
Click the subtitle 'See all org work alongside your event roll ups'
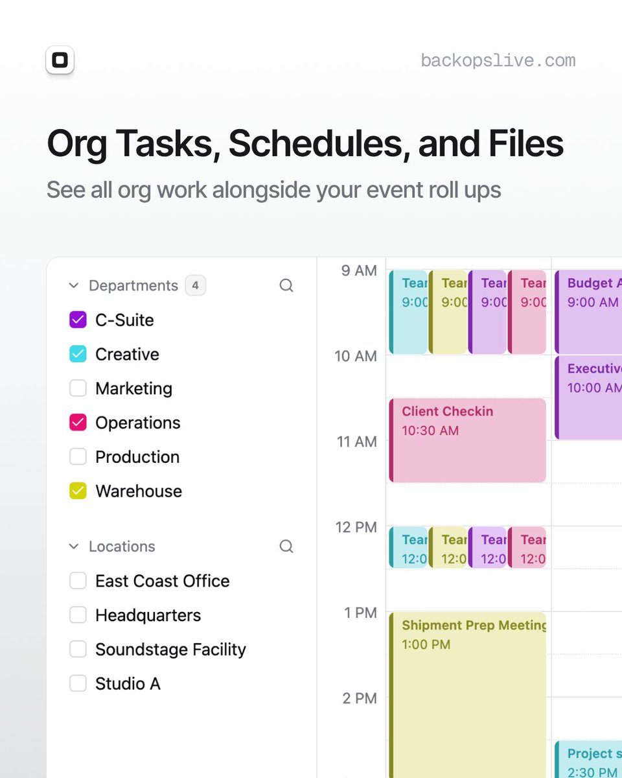pyautogui.click(x=273, y=190)
